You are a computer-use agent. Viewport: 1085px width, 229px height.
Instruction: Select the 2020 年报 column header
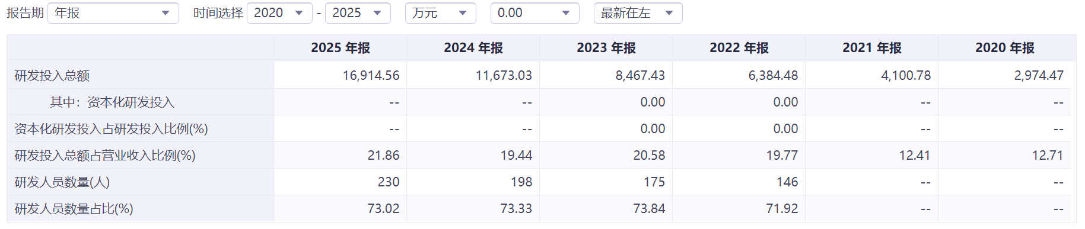pyautogui.click(x=1005, y=48)
